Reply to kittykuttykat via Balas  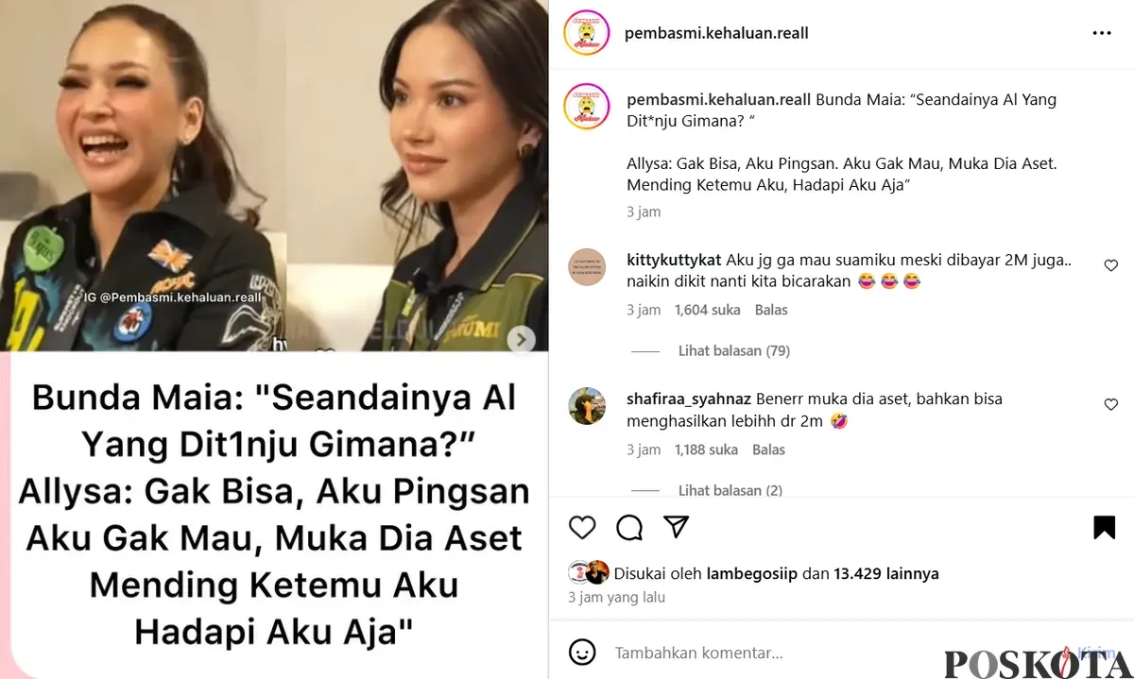[x=771, y=310]
